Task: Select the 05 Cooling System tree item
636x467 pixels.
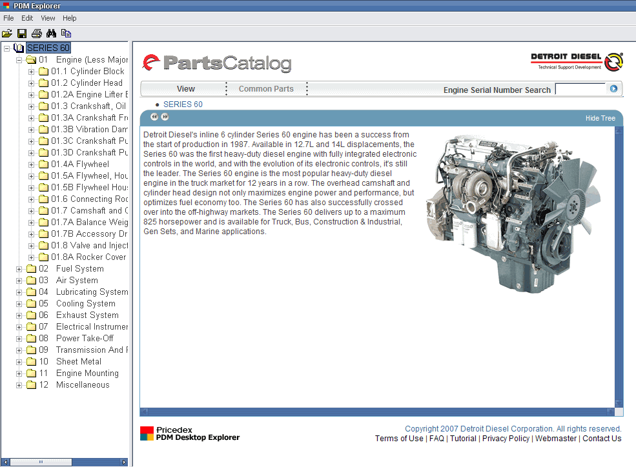Action: pos(85,304)
